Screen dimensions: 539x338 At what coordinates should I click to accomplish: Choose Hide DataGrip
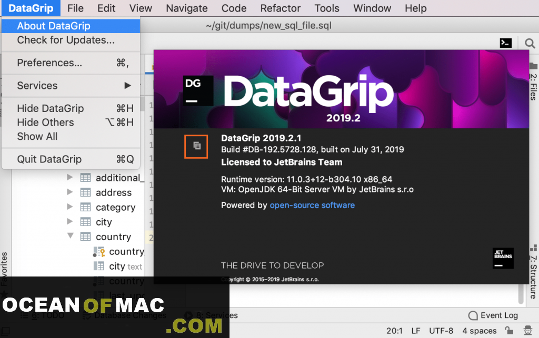71,108
